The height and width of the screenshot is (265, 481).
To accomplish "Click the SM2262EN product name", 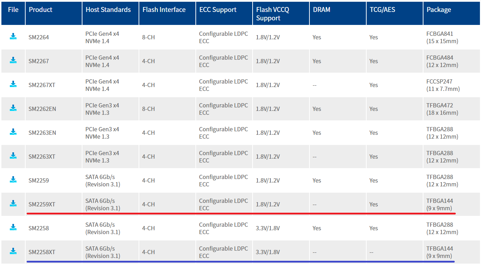I will (42, 109).
